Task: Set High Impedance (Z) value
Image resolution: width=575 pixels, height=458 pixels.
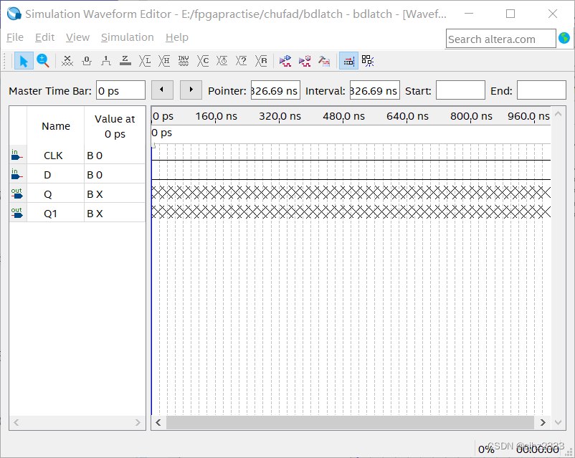Action: (x=125, y=61)
